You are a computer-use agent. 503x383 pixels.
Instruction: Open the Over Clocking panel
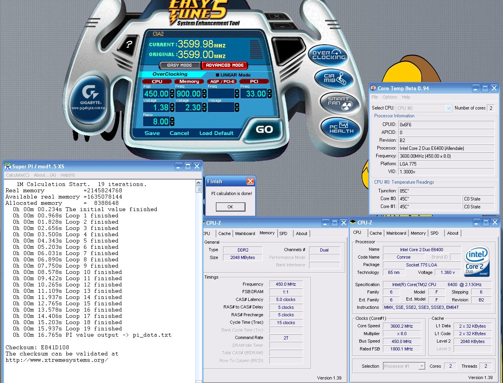click(x=328, y=55)
